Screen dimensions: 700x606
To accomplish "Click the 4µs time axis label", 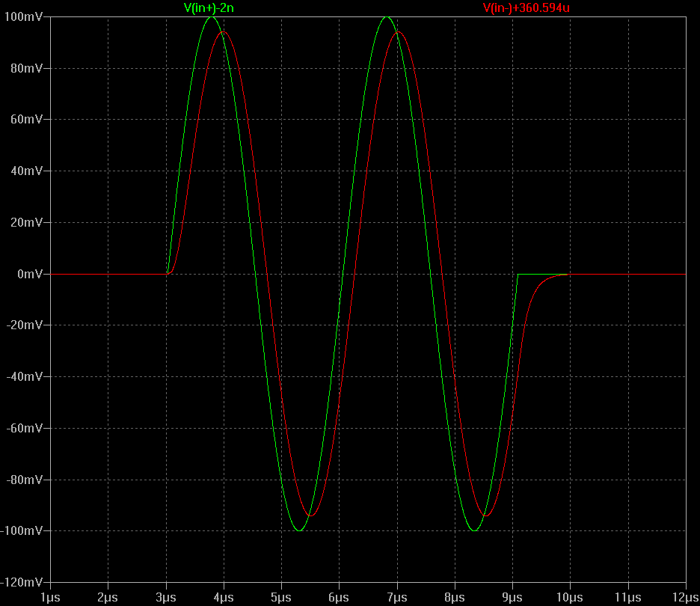I will [x=223, y=598].
